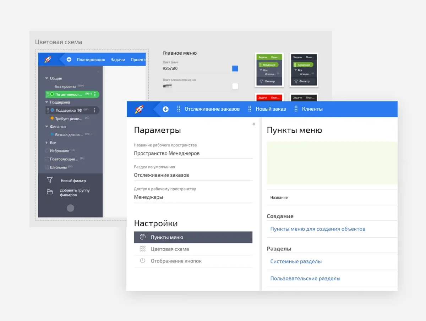Click the plus icon before Отслеживание заказов
The width and height of the screenshot is (426, 321).
[165, 109]
